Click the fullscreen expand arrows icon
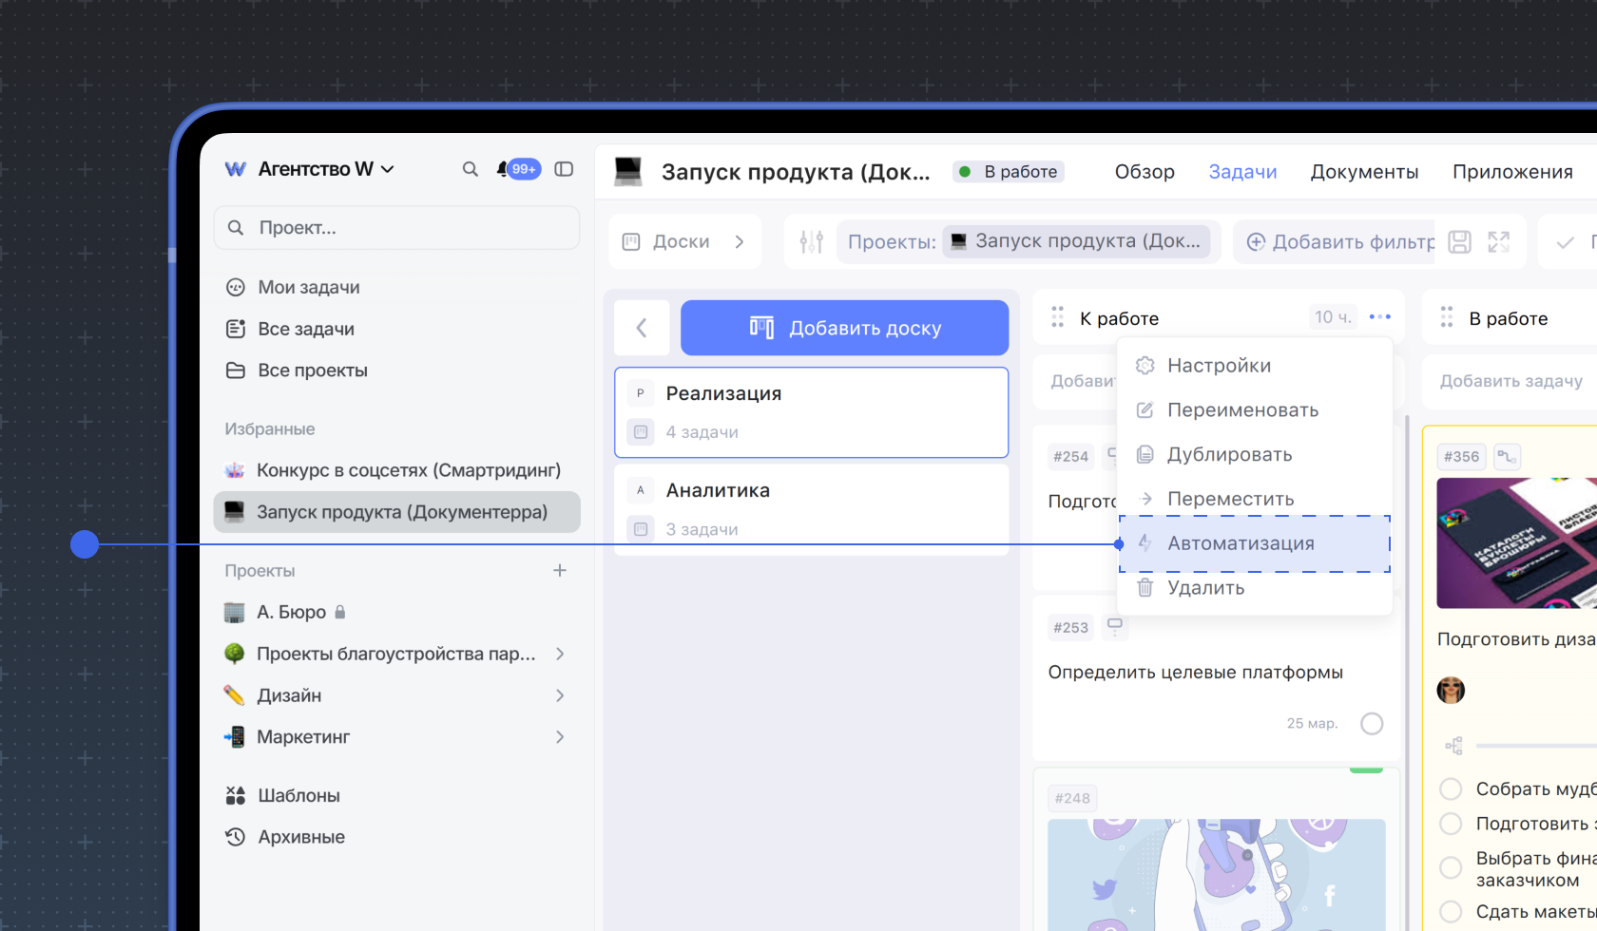 (1498, 242)
